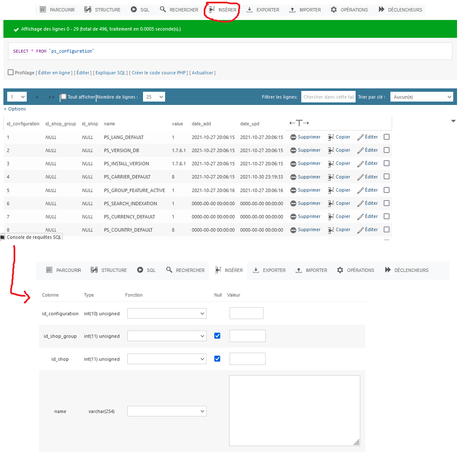The width and height of the screenshot is (460, 464).
Task: Click the Déclencheurs icon in lower toolbar
Action: [388, 270]
